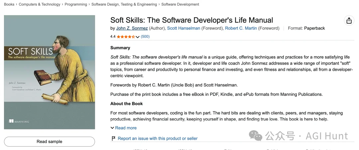Go to Software Development breadcrumb
The width and height of the screenshot is (359, 150).
[180, 4]
